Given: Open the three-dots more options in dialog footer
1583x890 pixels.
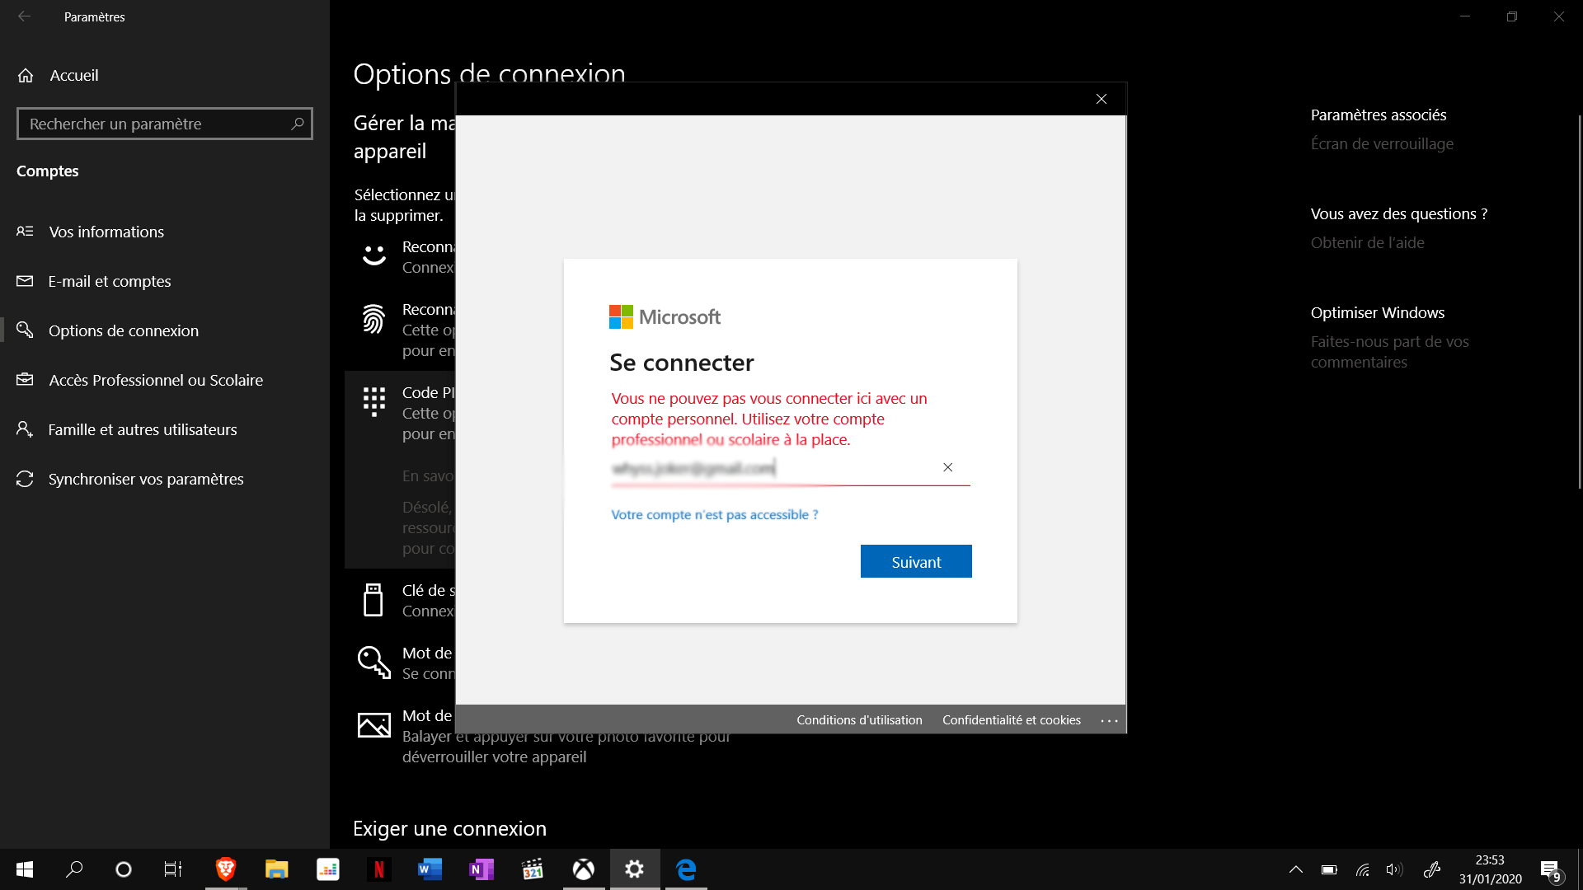Looking at the screenshot, I should pyautogui.click(x=1110, y=720).
